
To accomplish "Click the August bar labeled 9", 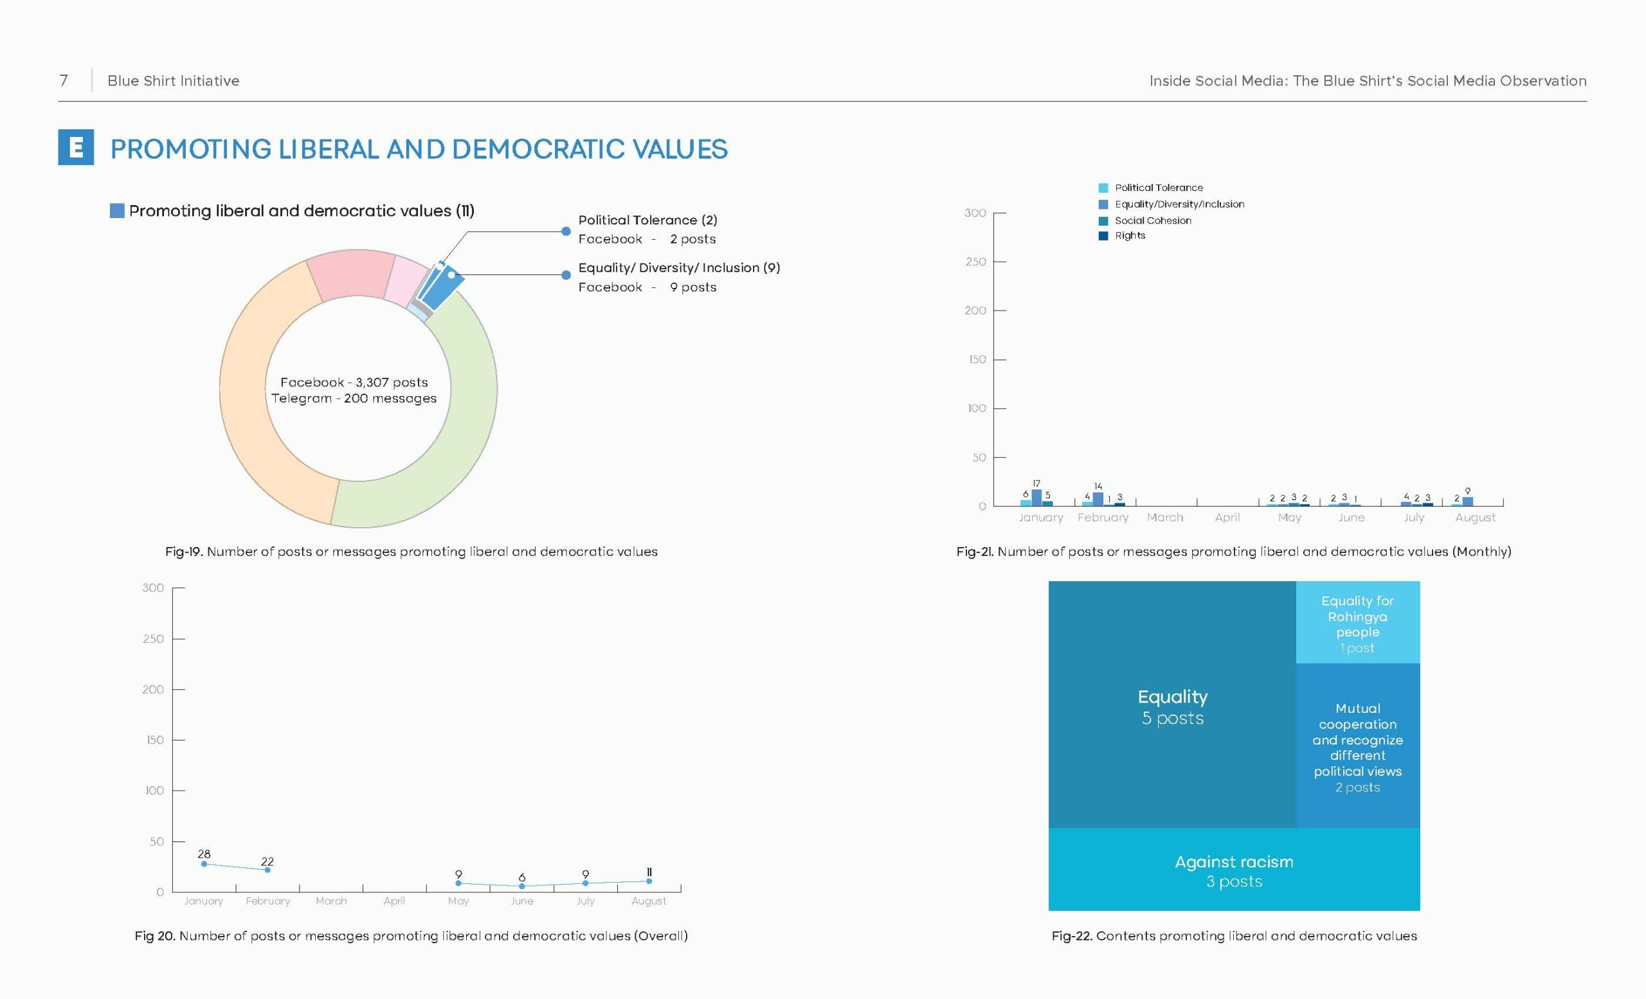I will click(1468, 501).
